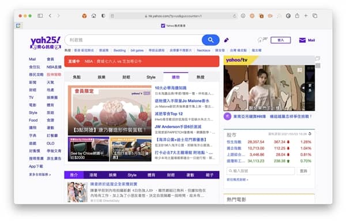This screenshot has height=222, width=346.
Task: Click the weather icon showing 28°
Action: [x=262, y=40]
